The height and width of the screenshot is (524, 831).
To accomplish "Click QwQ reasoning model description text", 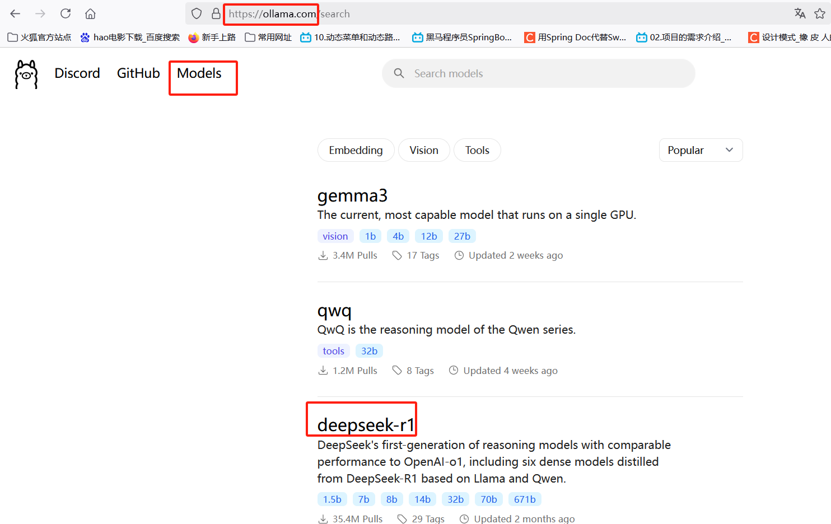I will click(x=446, y=330).
